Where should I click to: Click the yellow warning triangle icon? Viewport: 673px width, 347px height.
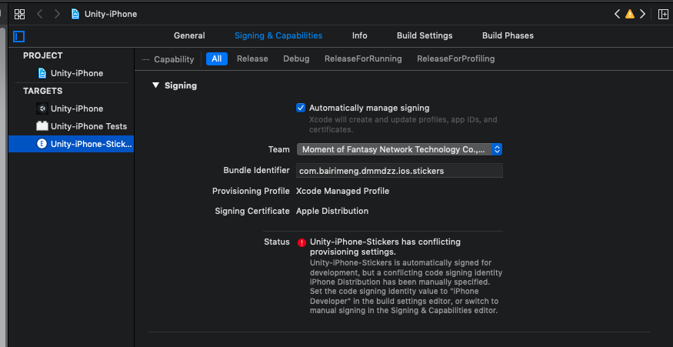pos(630,14)
